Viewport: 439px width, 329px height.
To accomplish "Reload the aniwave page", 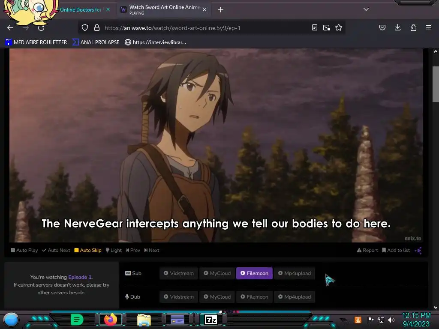I will (x=41, y=28).
